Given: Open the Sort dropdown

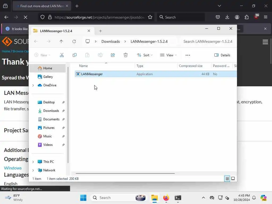Looking at the screenshot, I should pyautogui.click(x=145, y=55).
